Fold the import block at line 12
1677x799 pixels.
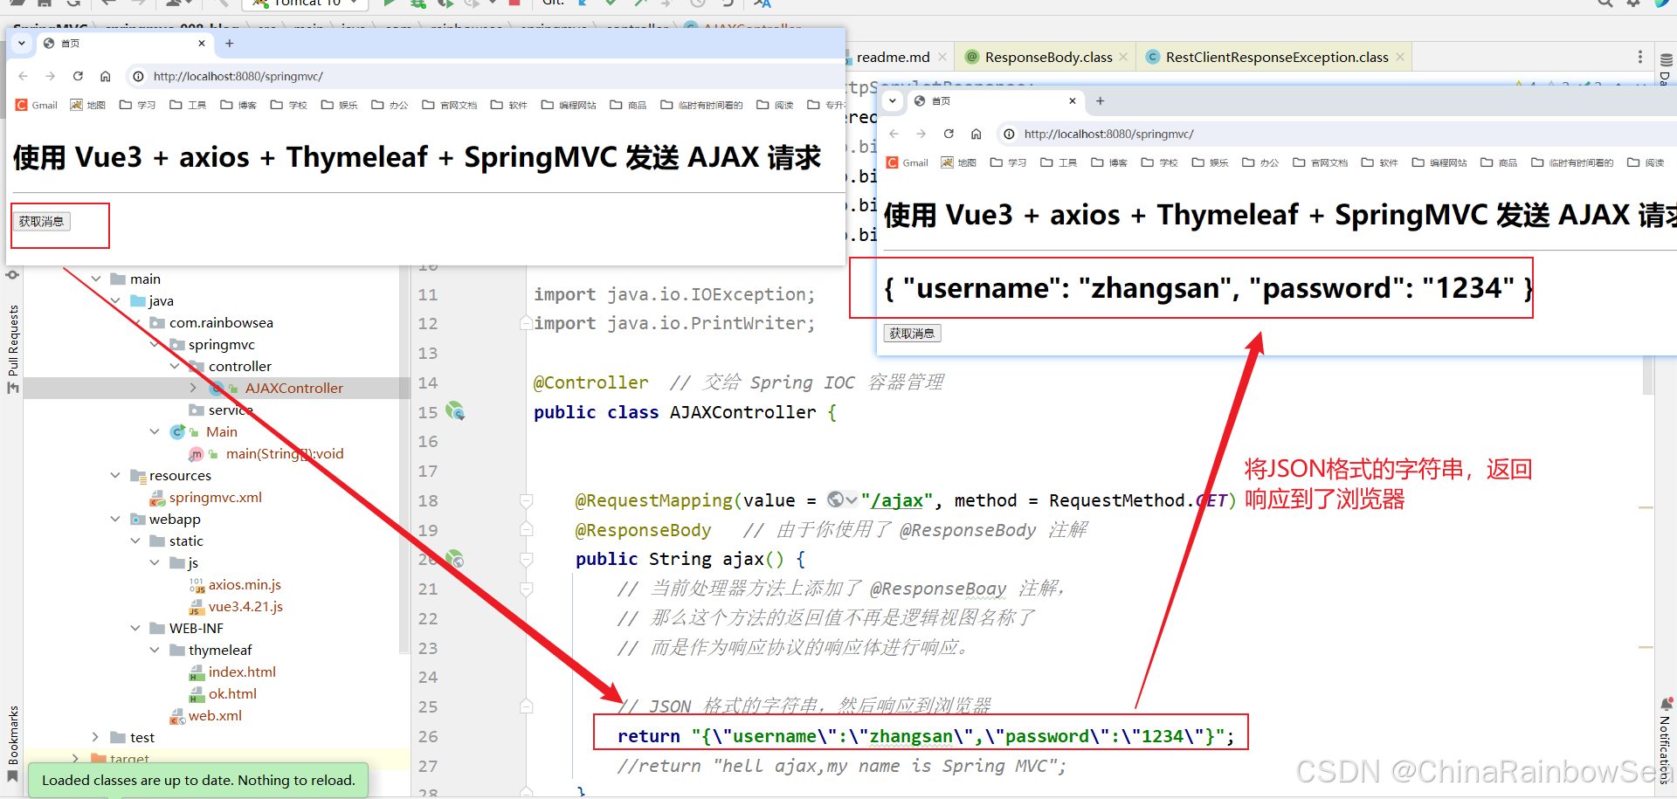(x=527, y=323)
